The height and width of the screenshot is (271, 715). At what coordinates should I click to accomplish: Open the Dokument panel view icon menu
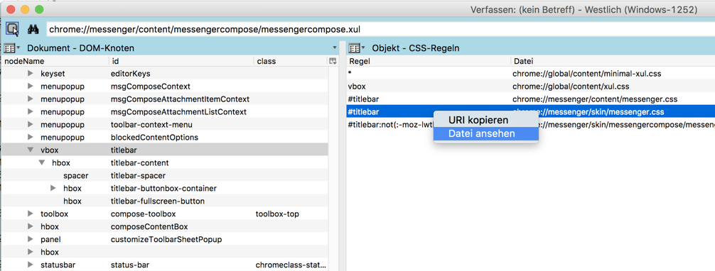coord(11,48)
